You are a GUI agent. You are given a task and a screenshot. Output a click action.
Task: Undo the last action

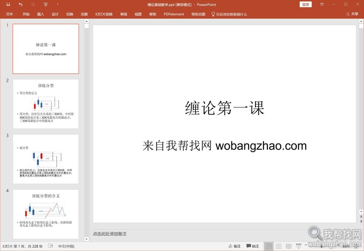click(20, 4)
